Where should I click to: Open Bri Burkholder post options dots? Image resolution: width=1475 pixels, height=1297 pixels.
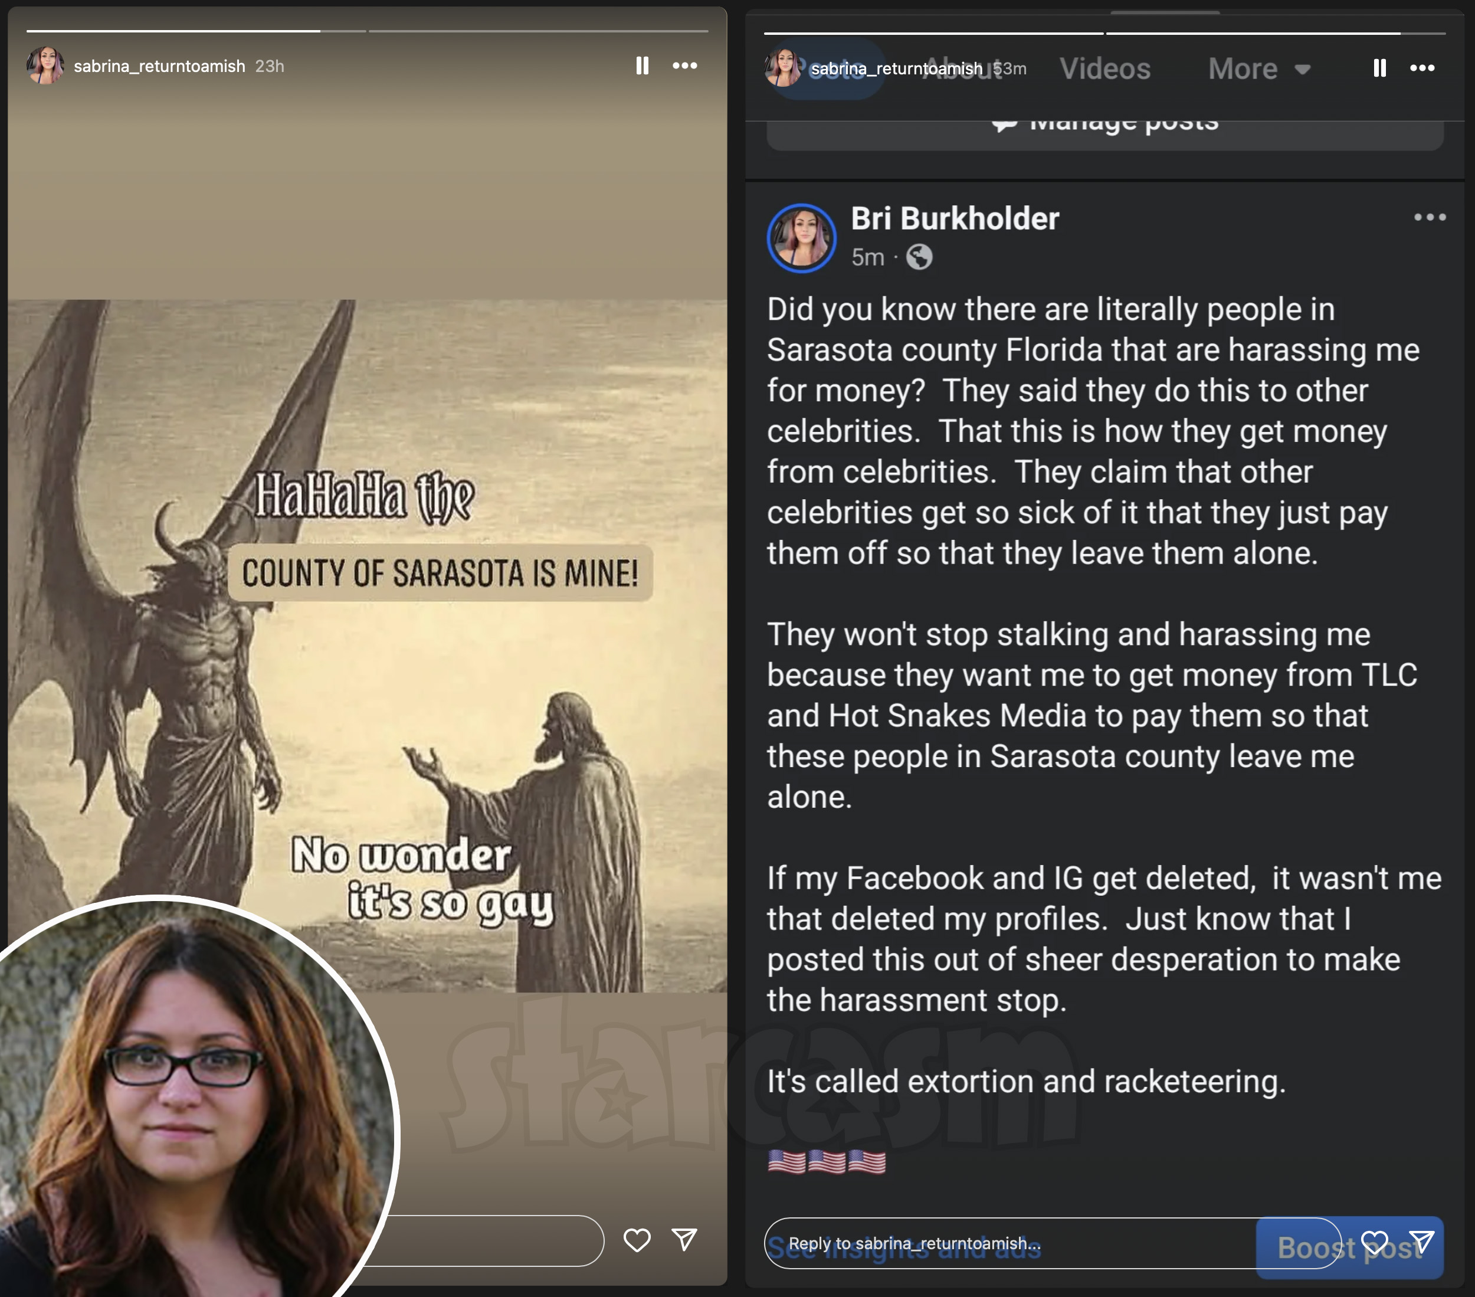[x=1430, y=217]
